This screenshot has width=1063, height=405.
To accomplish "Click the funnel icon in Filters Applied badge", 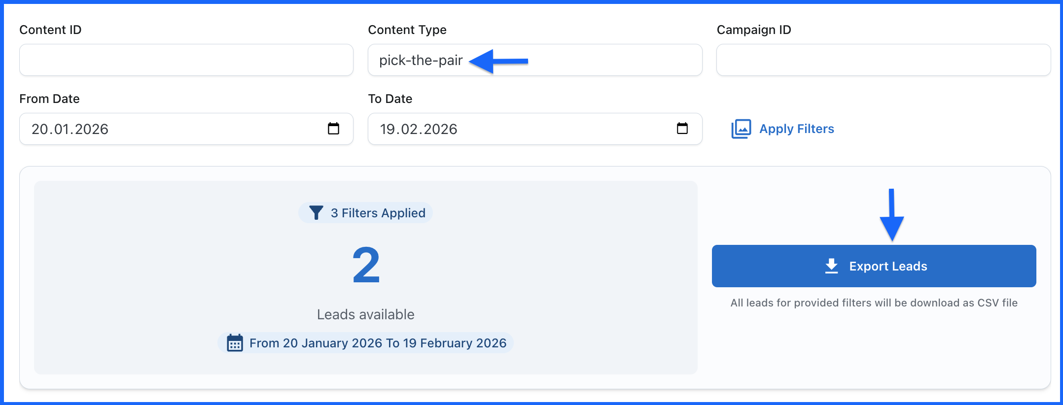I will [x=316, y=213].
